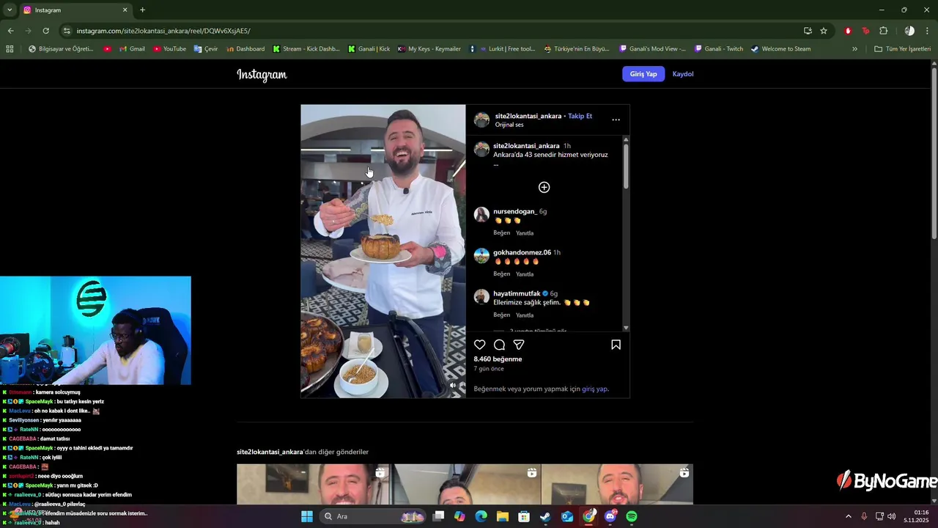Click the page vertical scrollbar
The image size is (938, 528).
point(934,153)
